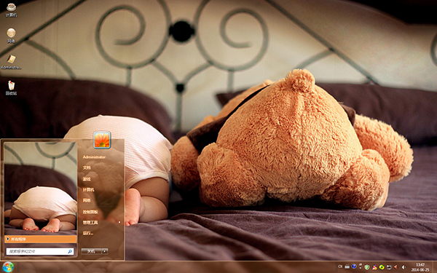The height and width of the screenshot is (273, 437).
Task: Open Administrator in the Start menu
Action: [x=94, y=157]
